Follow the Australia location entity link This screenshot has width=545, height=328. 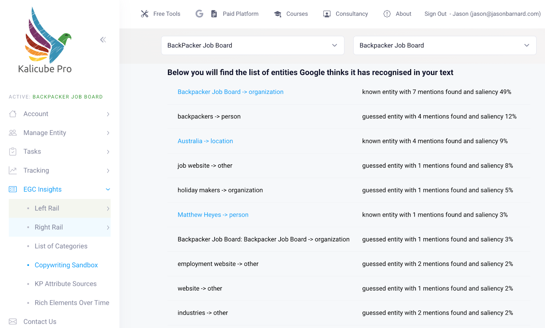click(x=205, y=141)
